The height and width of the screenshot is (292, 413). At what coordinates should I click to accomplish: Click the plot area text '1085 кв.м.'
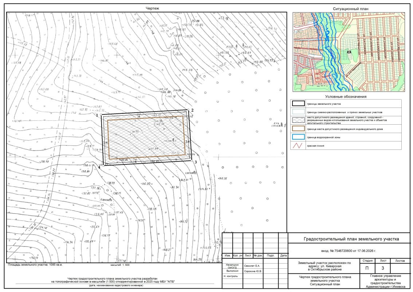[56, 265]
